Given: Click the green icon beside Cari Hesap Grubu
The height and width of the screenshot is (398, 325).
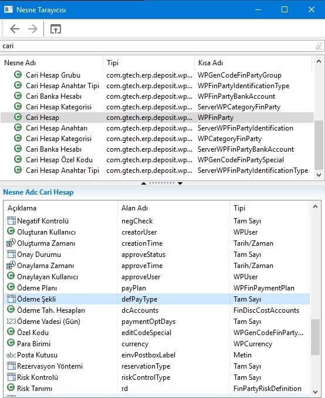Looking at the screenshot, I should pyautogui.click(x=18, y=75).
